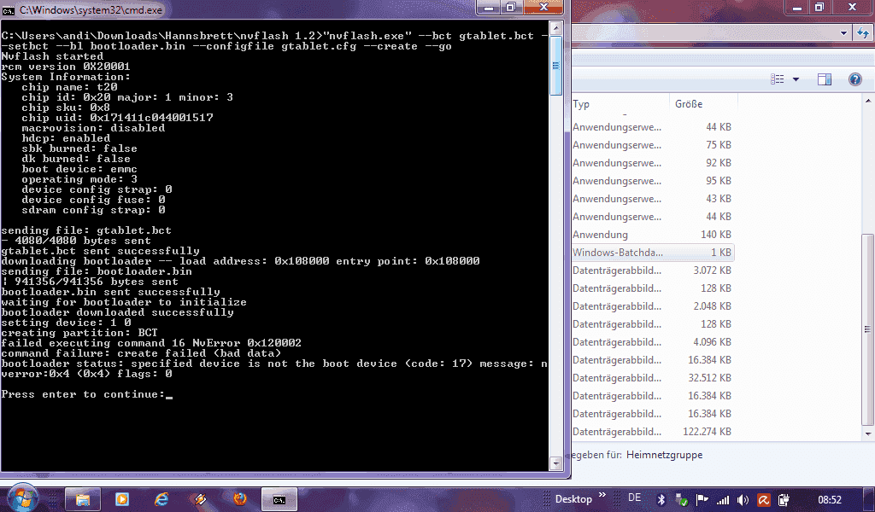Screen dimensions: 875x512
Task: Open the volume speaker tray icon
Action: [x=743, y=500]
